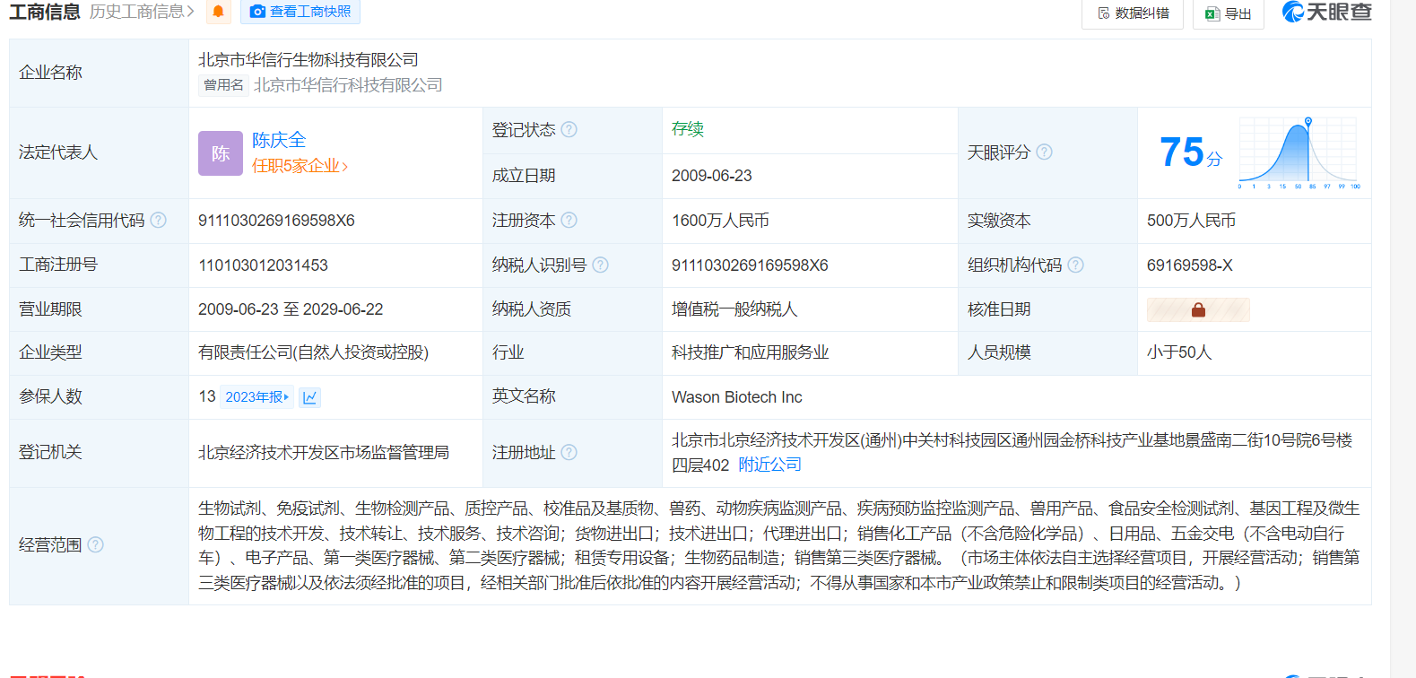Click registered capital 1600万人民币

pos(721,221)
